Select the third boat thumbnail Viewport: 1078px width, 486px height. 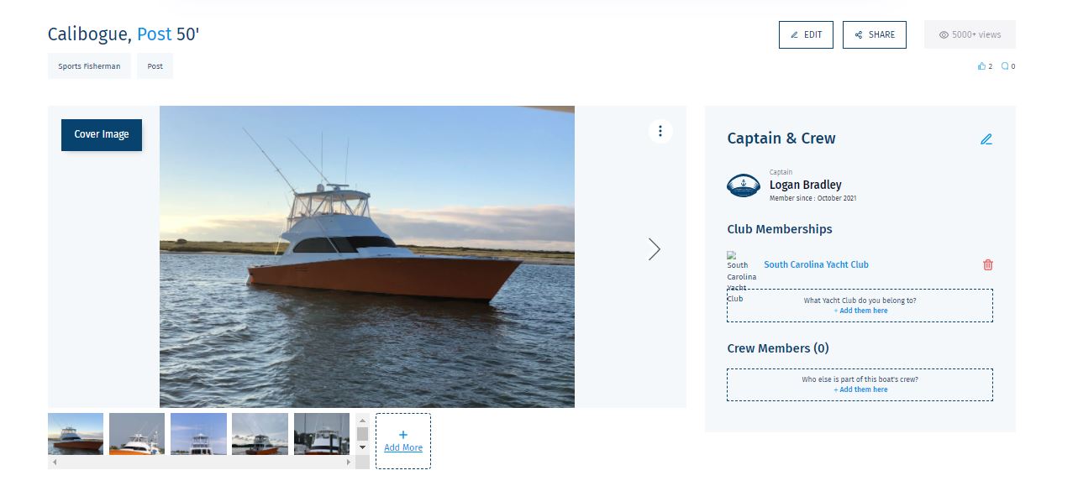(x=198, y=434)
